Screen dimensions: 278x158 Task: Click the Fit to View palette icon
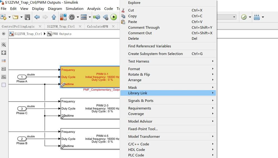[x=4, y=53]
